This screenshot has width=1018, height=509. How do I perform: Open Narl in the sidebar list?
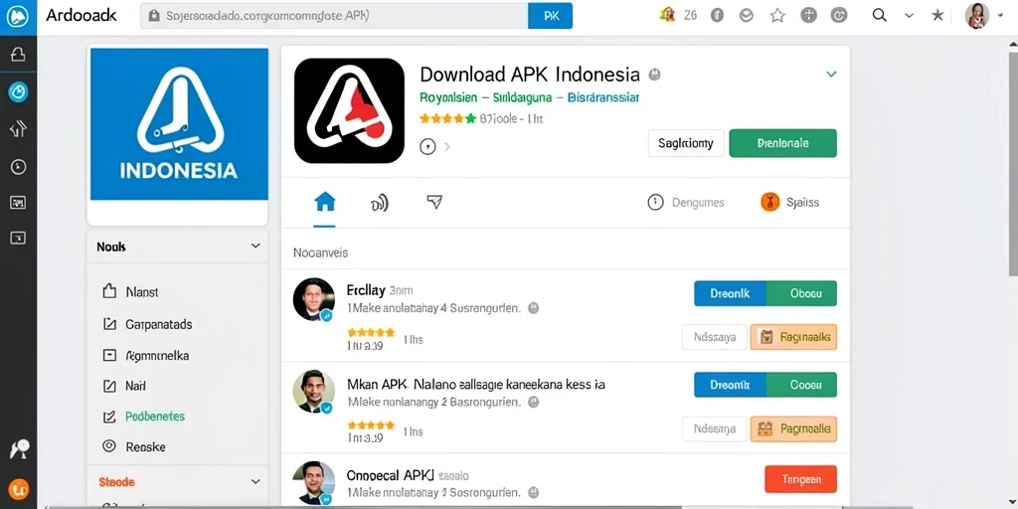124,387
